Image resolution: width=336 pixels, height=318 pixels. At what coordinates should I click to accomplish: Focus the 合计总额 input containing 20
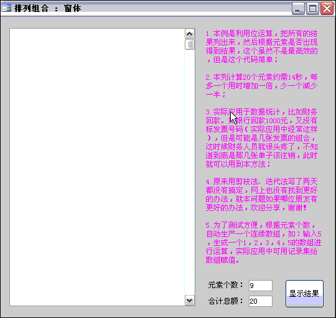pyautogui.click(x=261, y=301)
